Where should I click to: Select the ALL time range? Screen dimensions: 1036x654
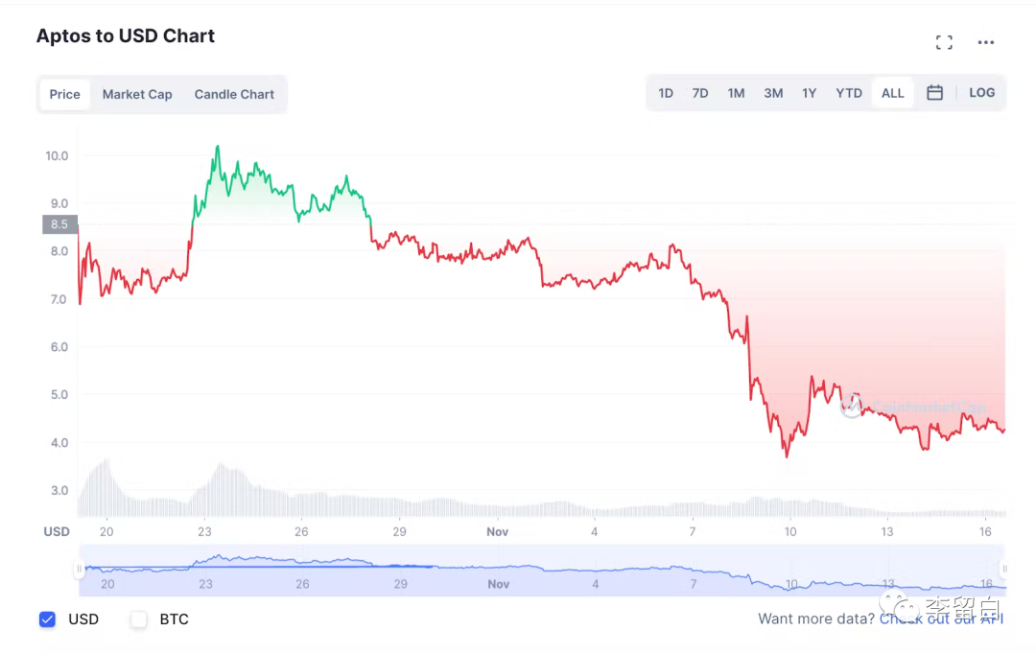[892, 93]
